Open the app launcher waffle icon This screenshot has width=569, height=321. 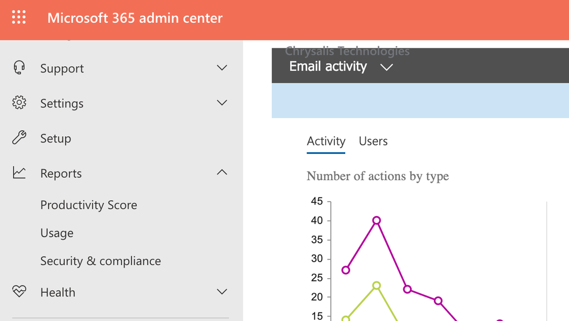pyautogui.click(x=19, y=18)
